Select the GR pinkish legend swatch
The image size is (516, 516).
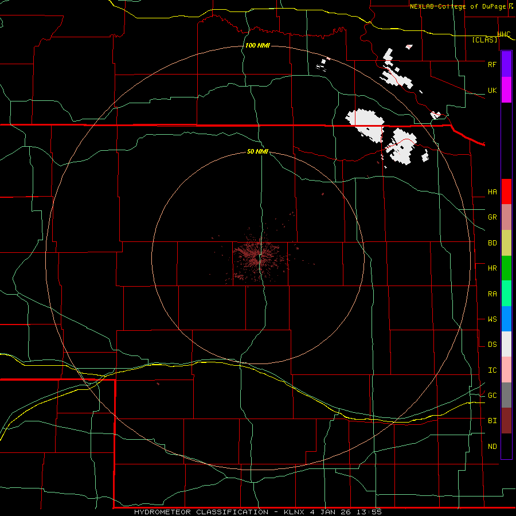coord(506,217)
